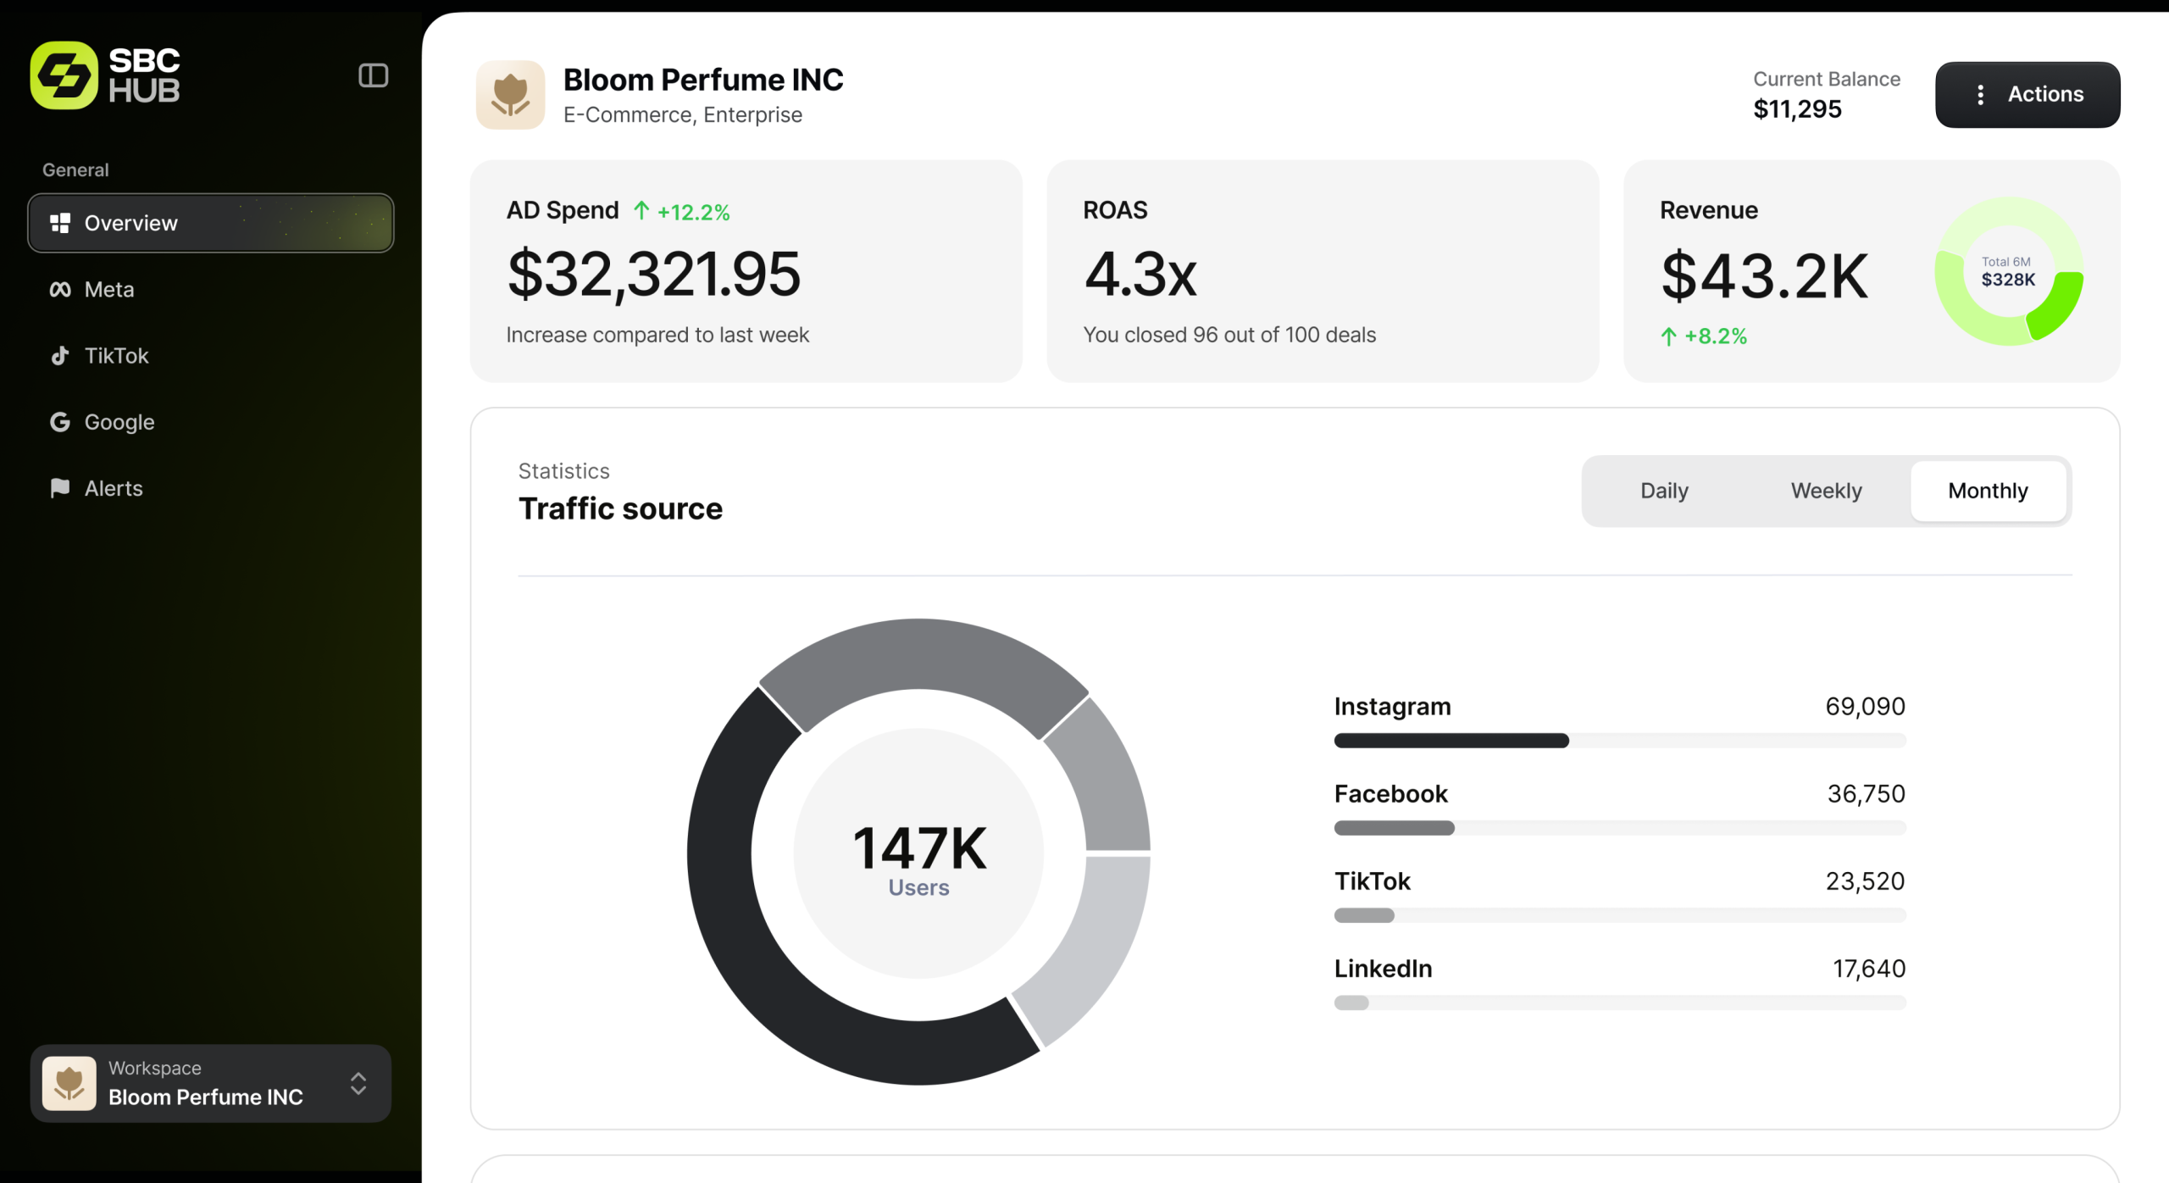Click the green up arrow beside AD Spend
Image resolution: width=2169 pixels, height=1183 pixels.
click(x=641, y=210)
